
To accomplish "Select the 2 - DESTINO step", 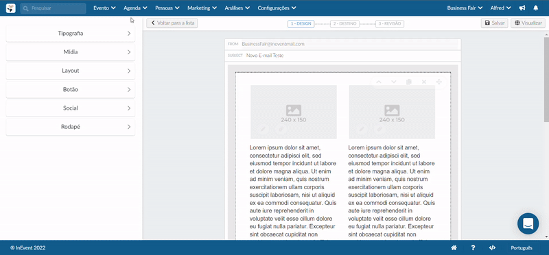I will (344, 24).
